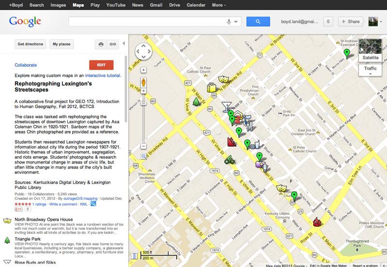Click the green pin near Deweese St
The height and width of the screenshot is (267, 387).
tap(294, 196)
